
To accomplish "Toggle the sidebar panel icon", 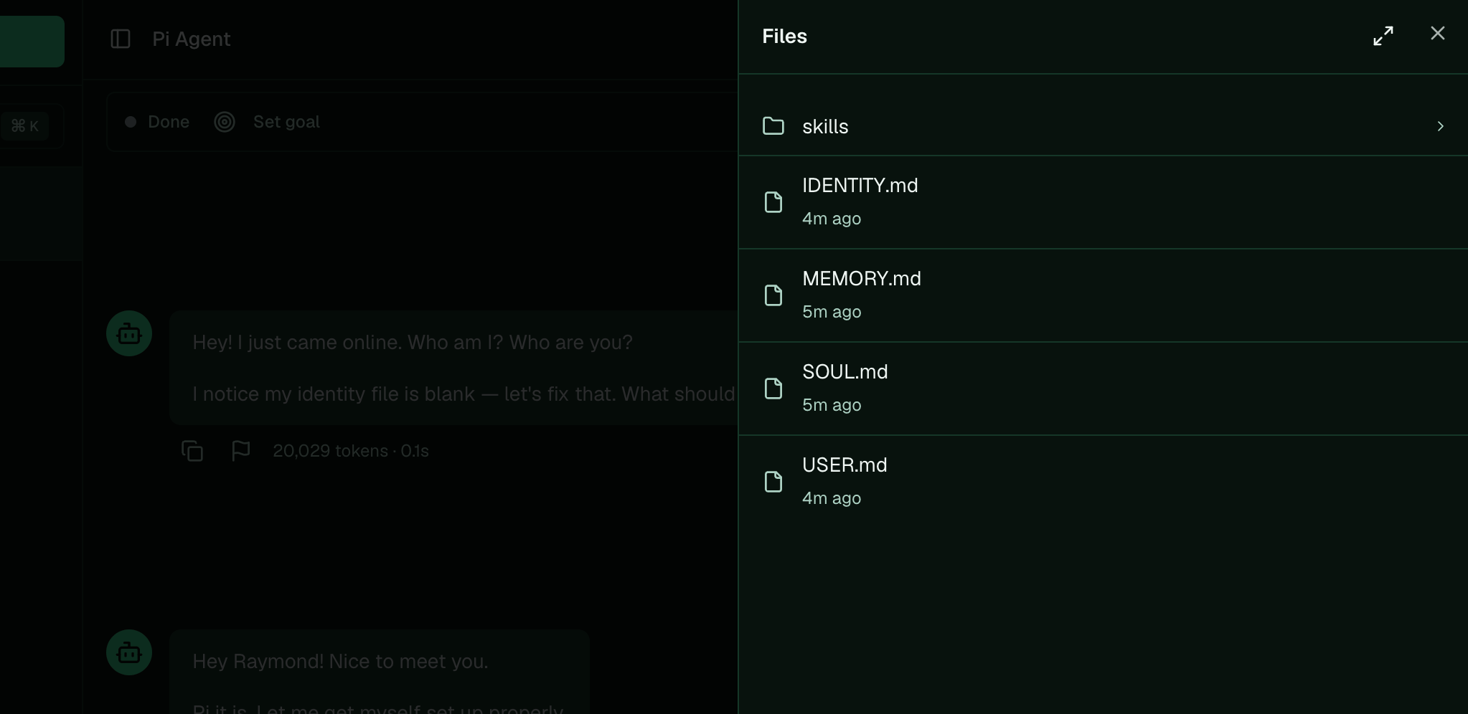I will tap(121, 39).
